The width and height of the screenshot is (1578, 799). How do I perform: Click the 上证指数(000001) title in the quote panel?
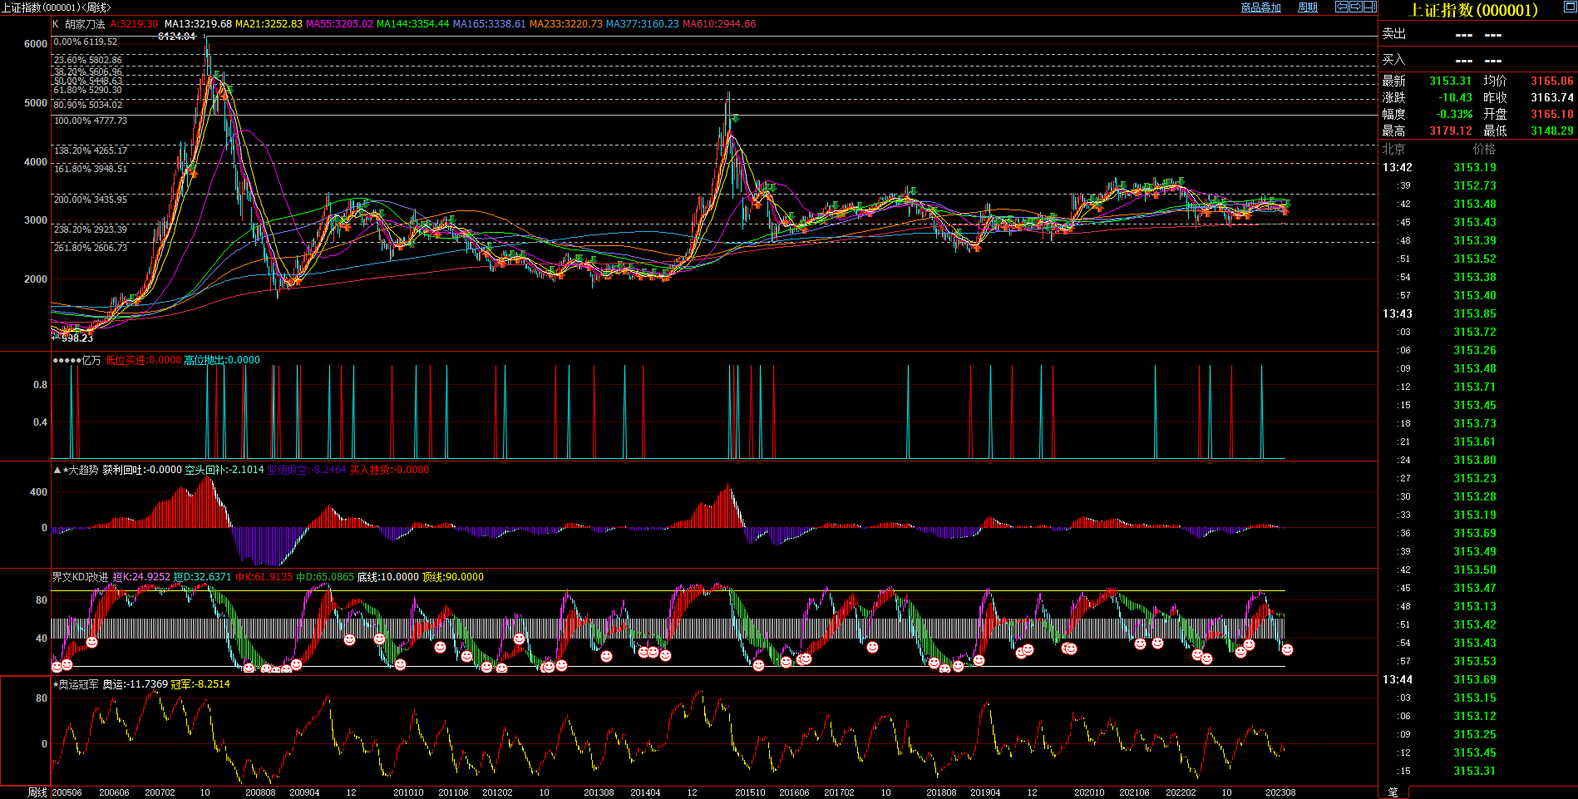click(1473, 10)
